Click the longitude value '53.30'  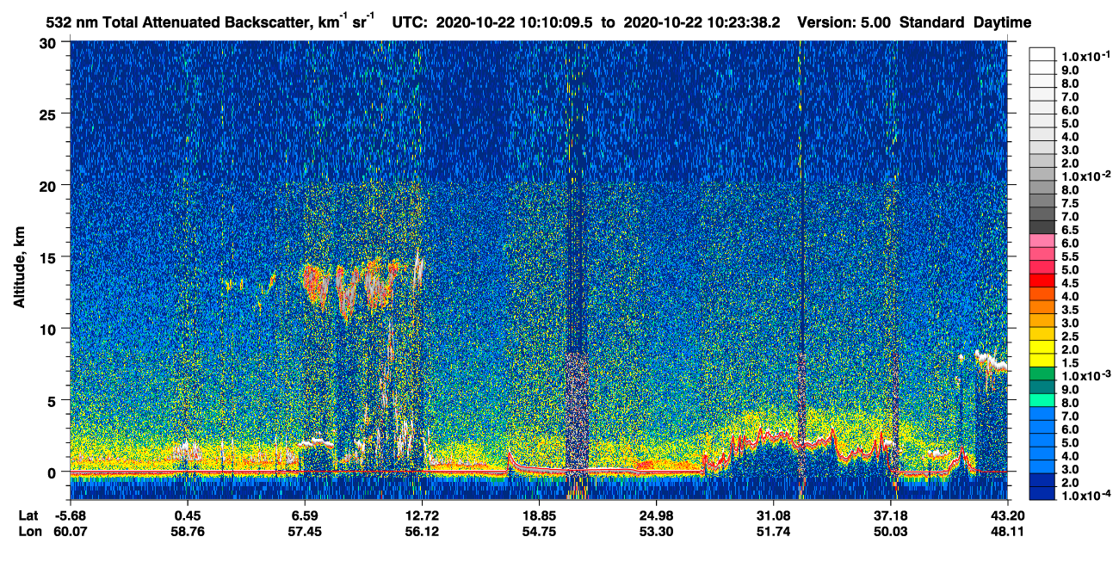tap(656, 532)
